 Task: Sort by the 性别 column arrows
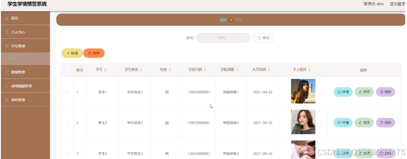pyautogui.click(x=170, y=70)
